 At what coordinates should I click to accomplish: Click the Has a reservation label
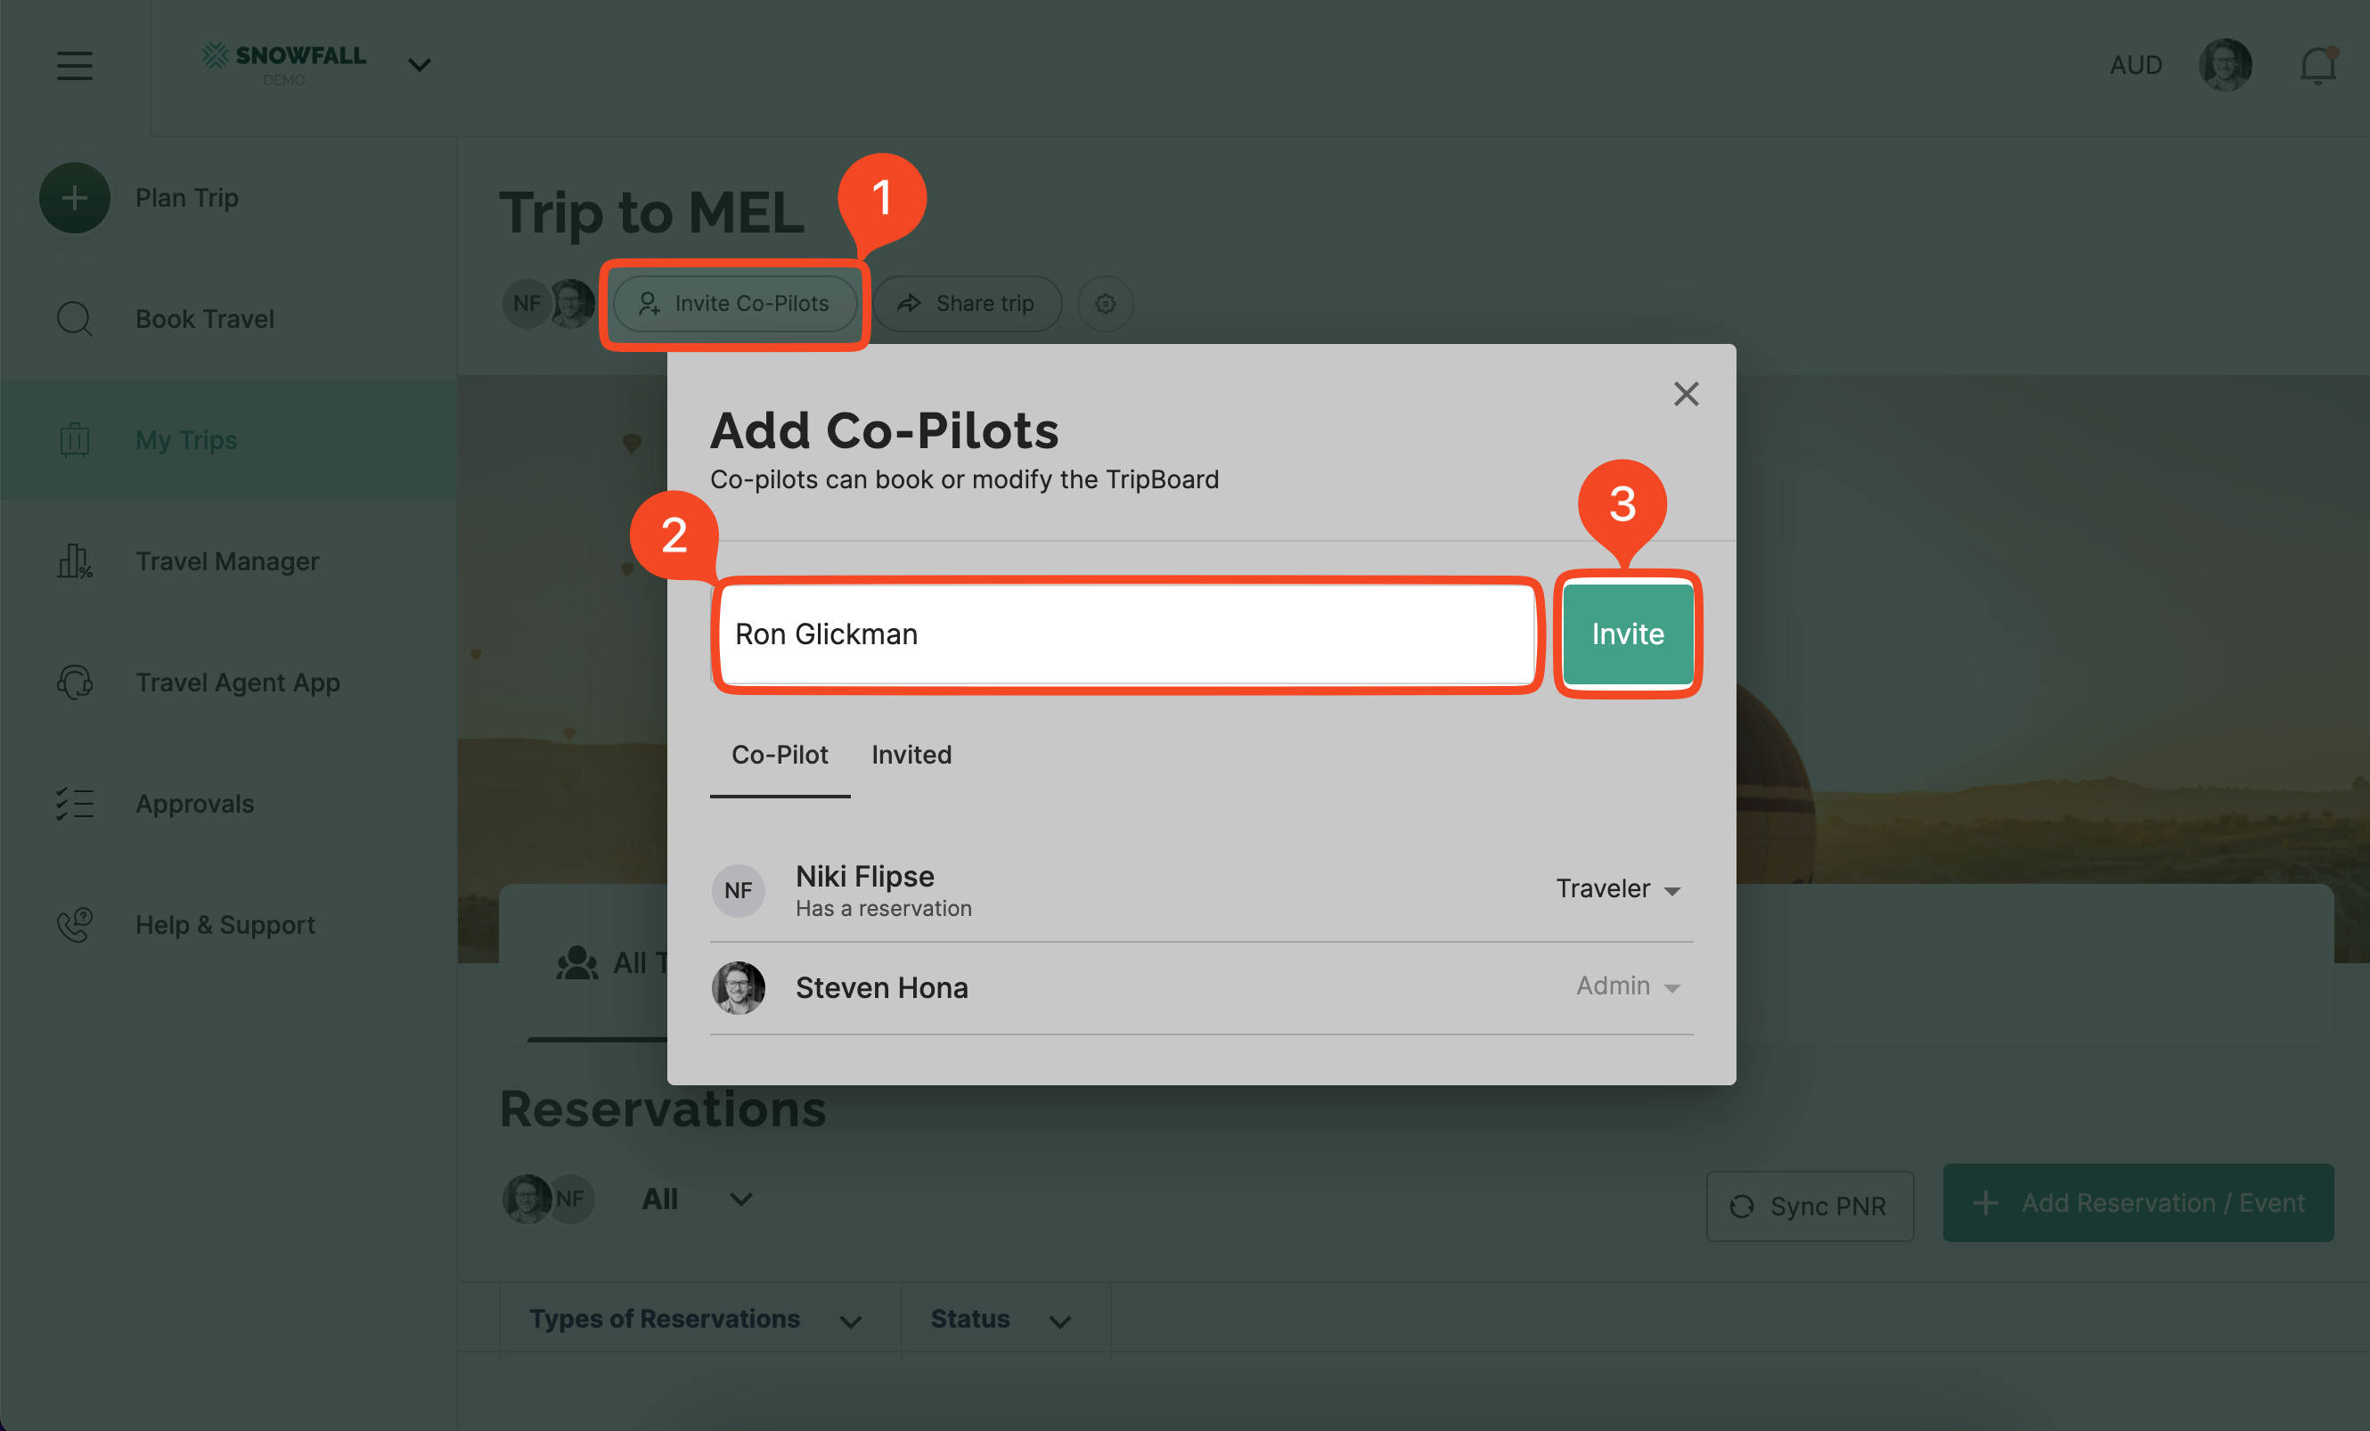(x=883, y=909)
